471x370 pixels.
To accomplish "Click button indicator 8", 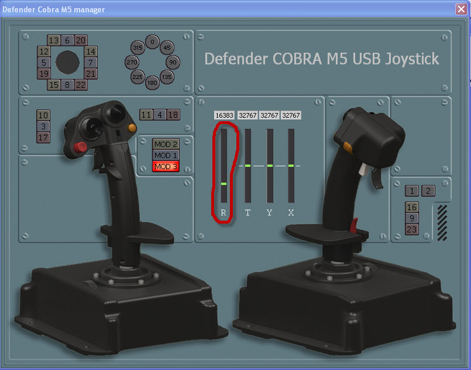I will click(x=67, y=85).
